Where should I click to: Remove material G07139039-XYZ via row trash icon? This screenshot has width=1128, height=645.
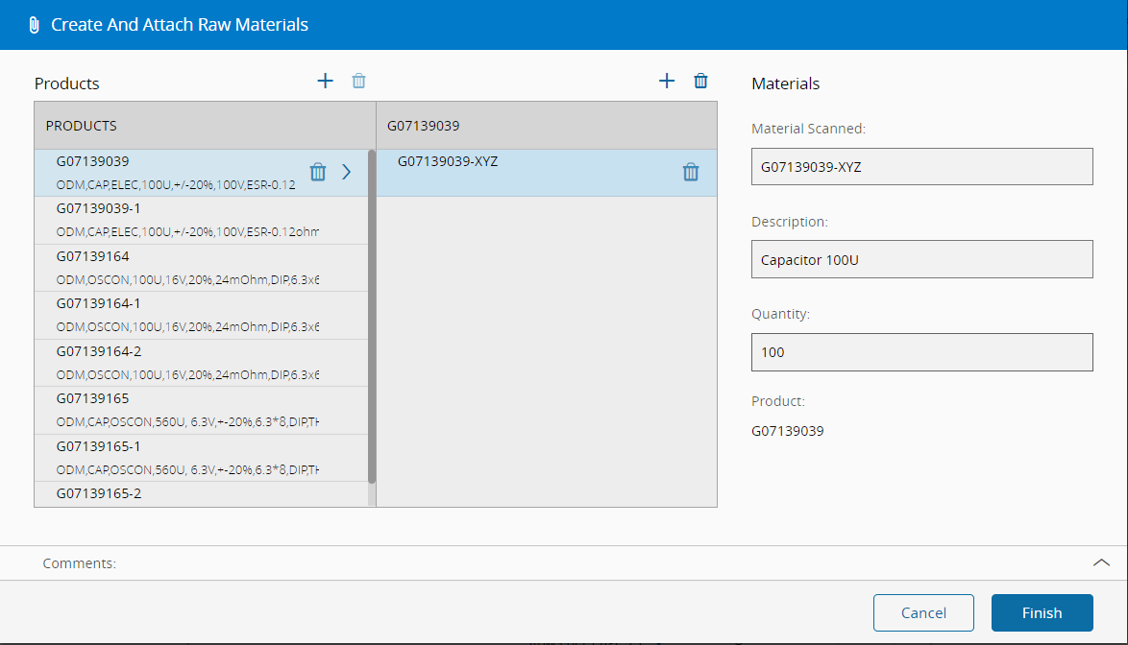click(691, 173)
